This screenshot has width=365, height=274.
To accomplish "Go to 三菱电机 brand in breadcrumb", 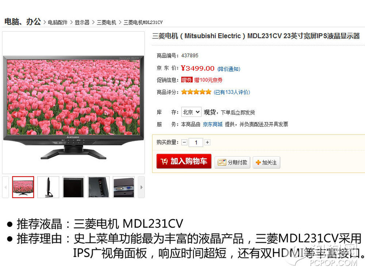I will 106,23.
